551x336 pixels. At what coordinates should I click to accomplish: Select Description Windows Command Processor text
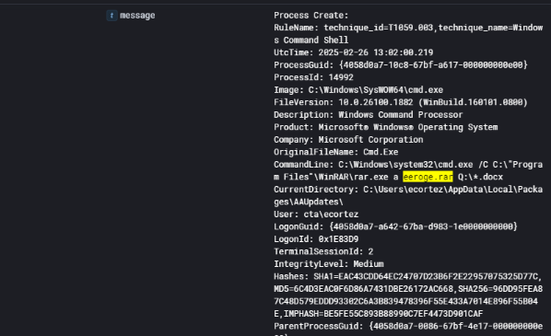click(x=369, y=115)
